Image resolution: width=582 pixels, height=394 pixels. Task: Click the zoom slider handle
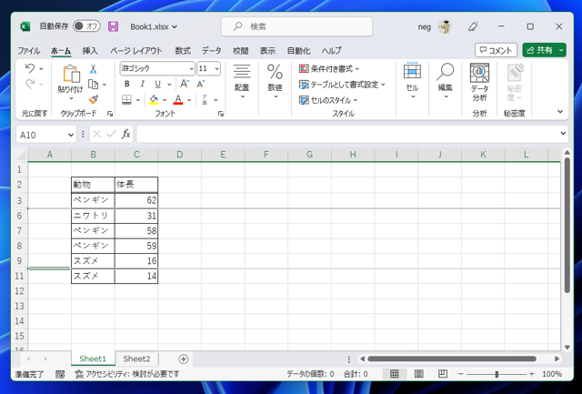tap(497, 374)
